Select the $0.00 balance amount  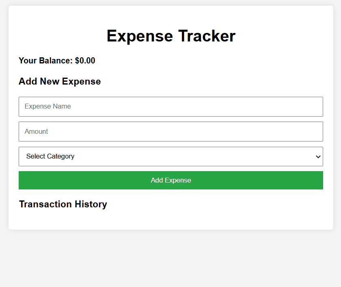pyautogui.click(x=85, y=61)
